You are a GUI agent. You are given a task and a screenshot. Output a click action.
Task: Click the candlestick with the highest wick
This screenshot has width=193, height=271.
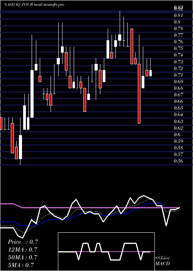(120, 38)
